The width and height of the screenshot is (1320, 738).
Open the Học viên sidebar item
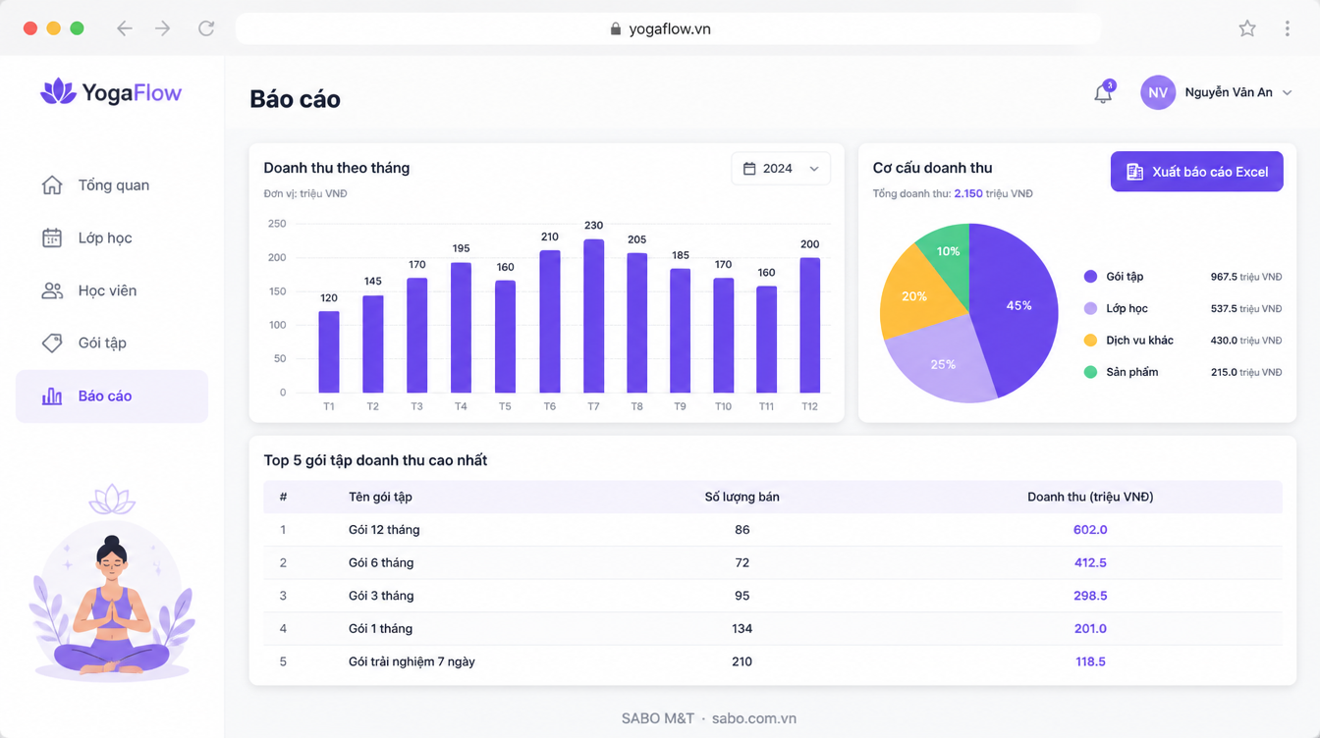112,290
